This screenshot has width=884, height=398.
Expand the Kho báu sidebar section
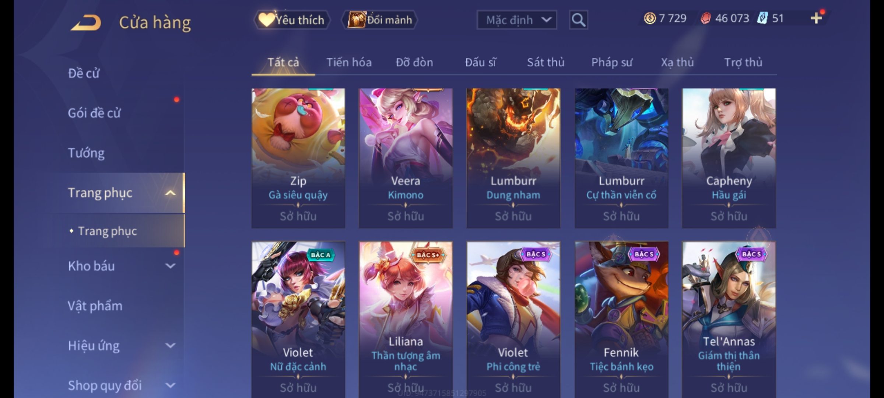click(171, 266)
